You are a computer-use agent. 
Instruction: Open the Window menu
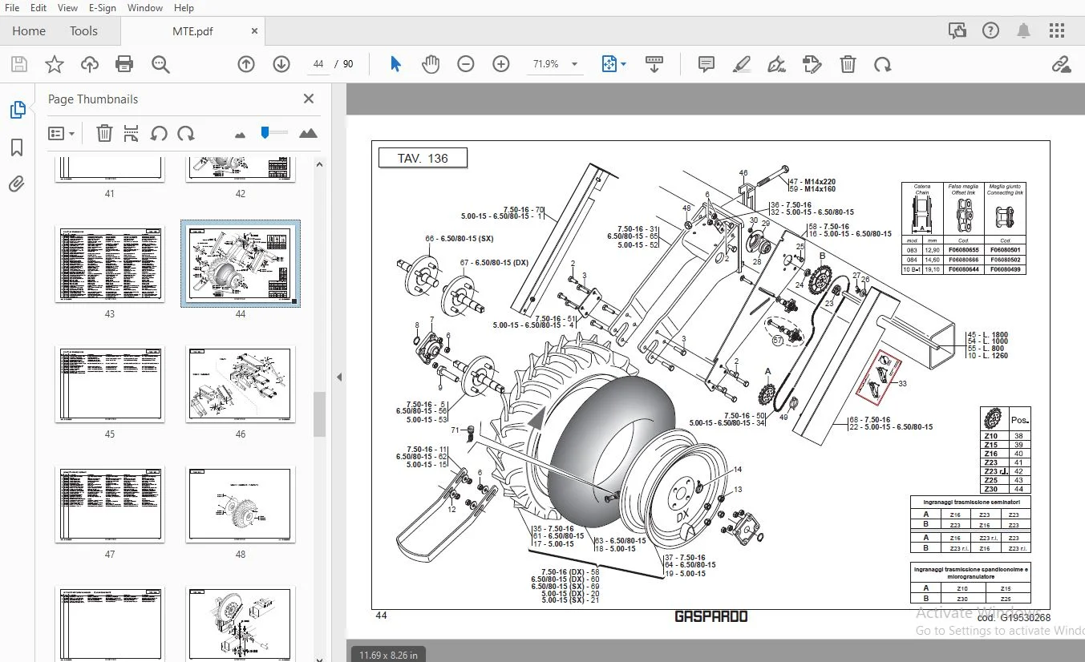pyautogui.click(x=145, y=8)
